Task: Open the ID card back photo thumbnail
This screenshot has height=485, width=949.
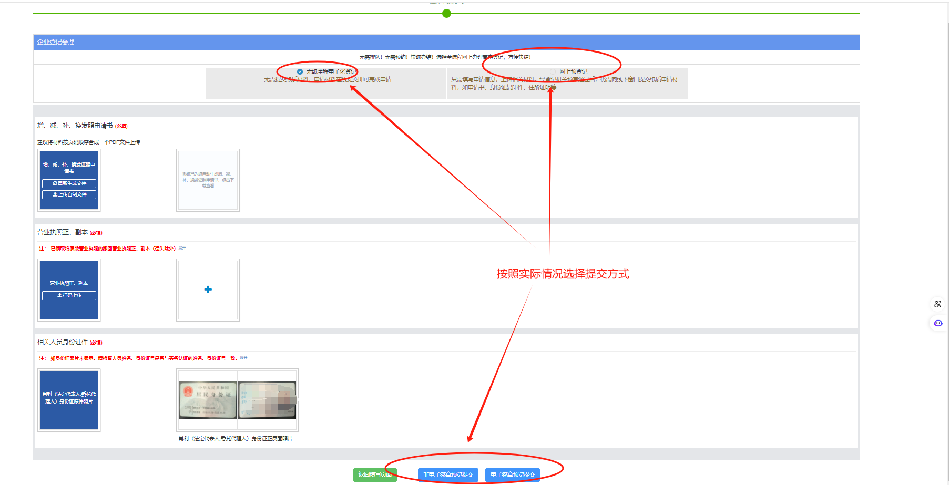Action: 268,400
